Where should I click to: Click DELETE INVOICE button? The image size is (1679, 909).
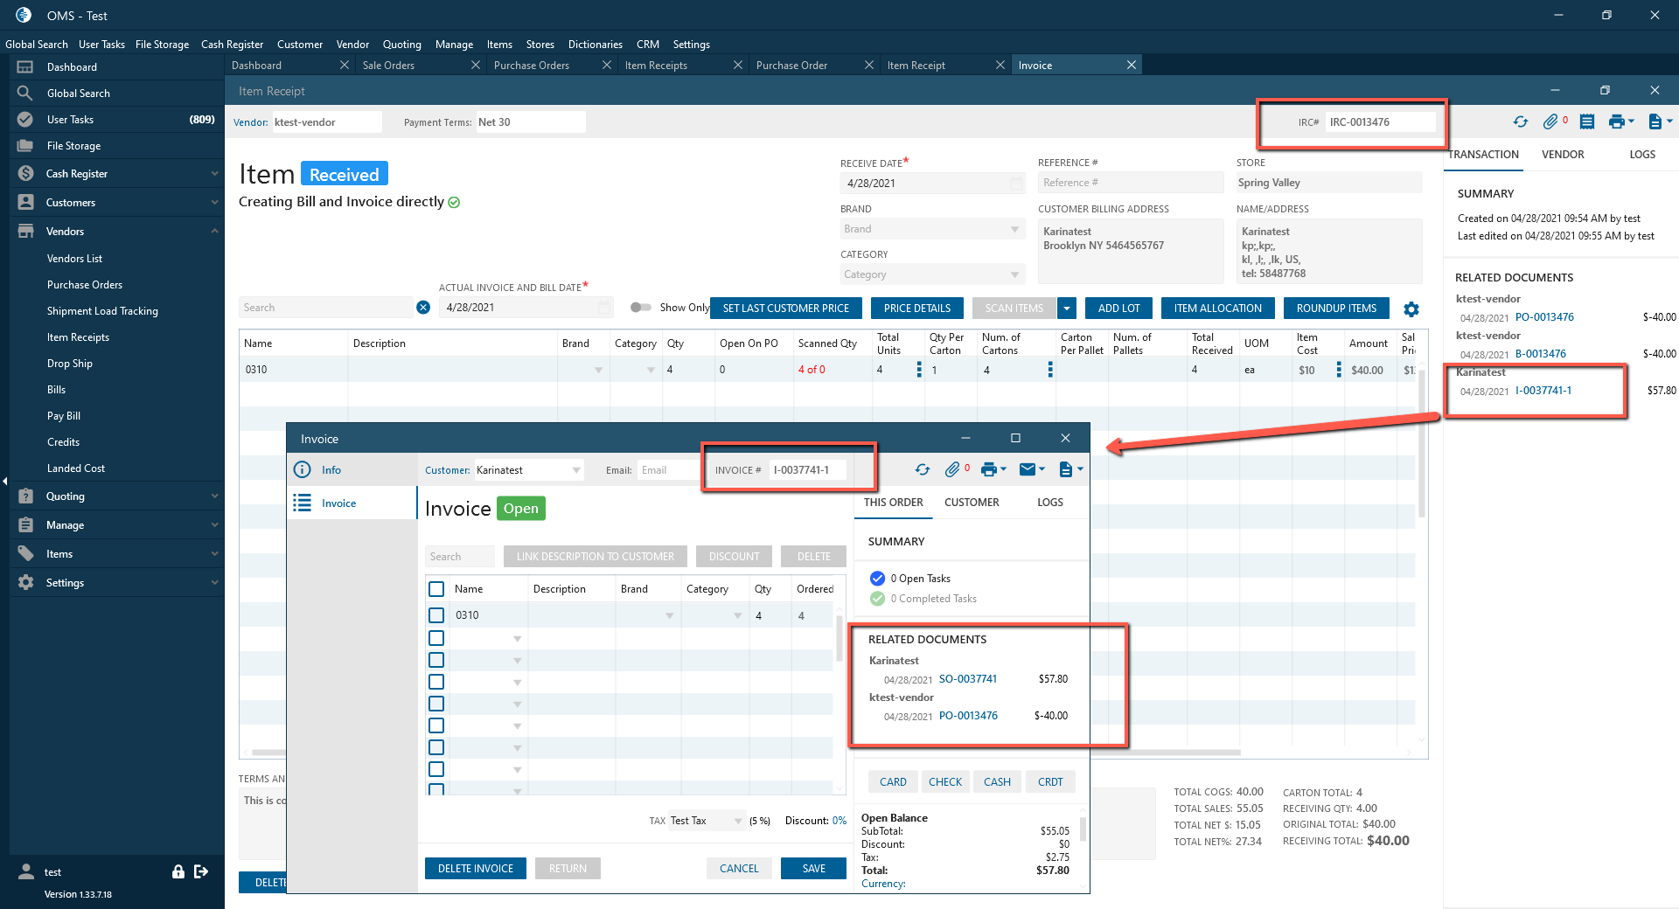click(x=476, y=869)
